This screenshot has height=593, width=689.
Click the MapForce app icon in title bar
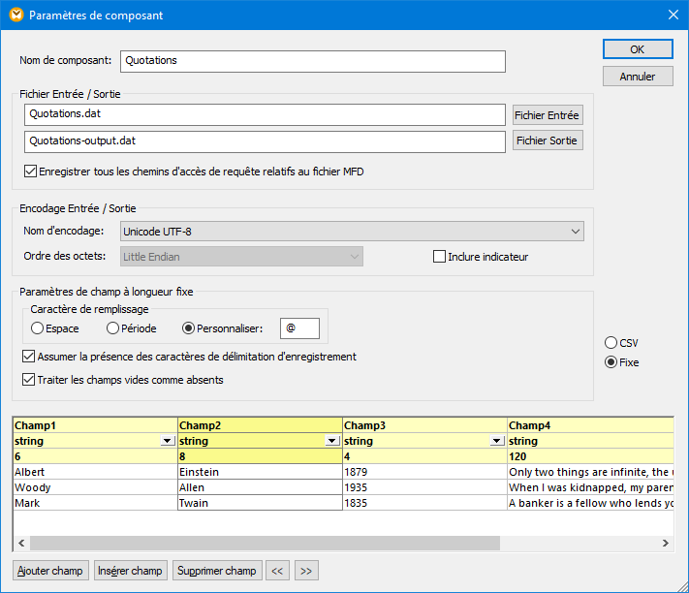point(15,15)
